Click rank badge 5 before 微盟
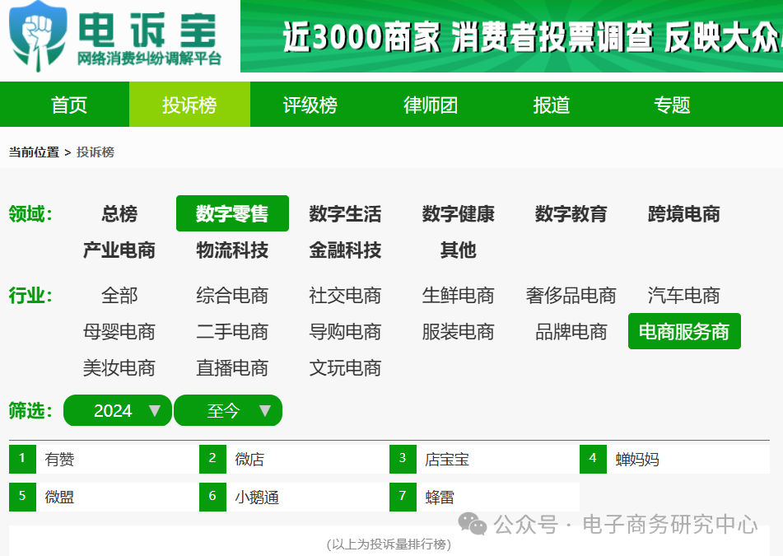 (x=21, y=496)
